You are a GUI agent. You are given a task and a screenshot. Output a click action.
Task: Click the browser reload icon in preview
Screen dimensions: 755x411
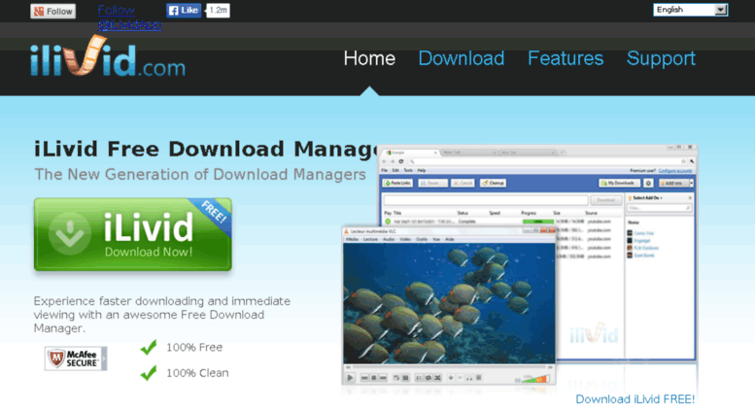[x=401, y=161]
